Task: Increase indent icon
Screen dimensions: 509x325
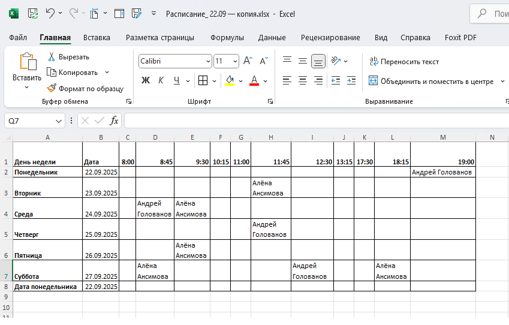Action: pos(351,80)
